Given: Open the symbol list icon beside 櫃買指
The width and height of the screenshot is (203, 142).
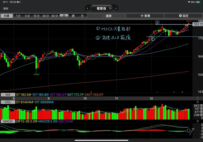Looking at the screenshot, I should coord(111,9).
